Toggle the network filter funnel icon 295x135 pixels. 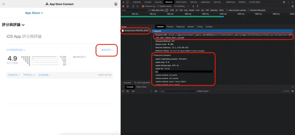133,6
